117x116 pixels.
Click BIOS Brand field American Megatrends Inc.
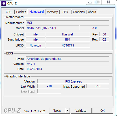(68, 59)
